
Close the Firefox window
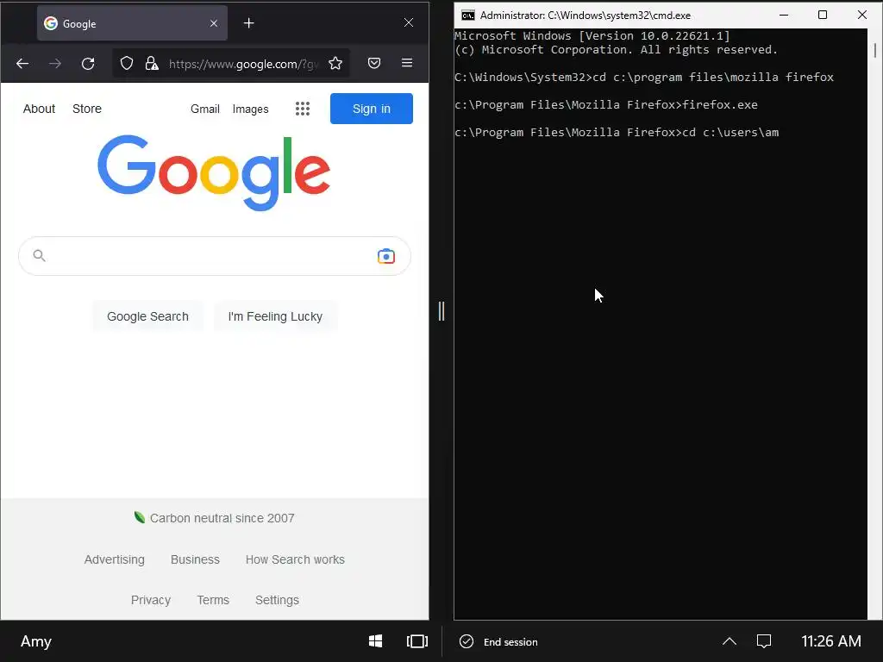tap(409, 22)
